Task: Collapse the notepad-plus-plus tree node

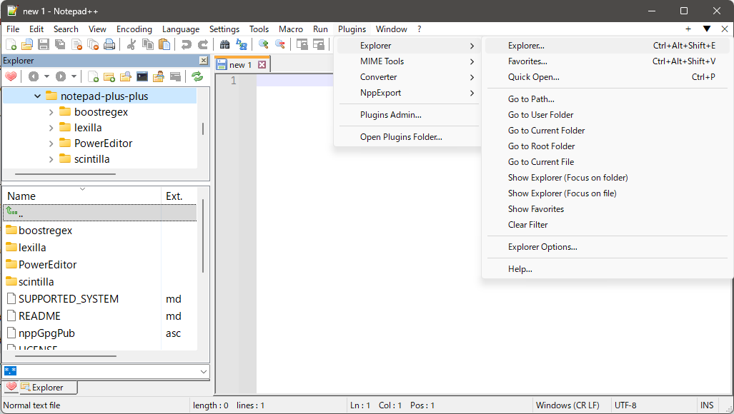Action: [37, 96]
